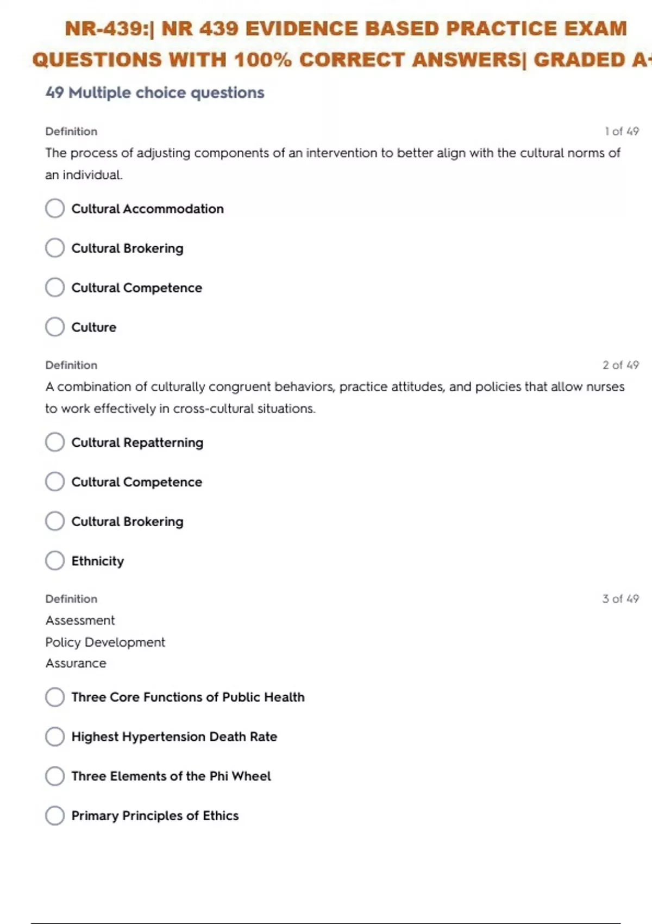Select the Culture answer option
This screenshot has height=924, width=652.
55,327
